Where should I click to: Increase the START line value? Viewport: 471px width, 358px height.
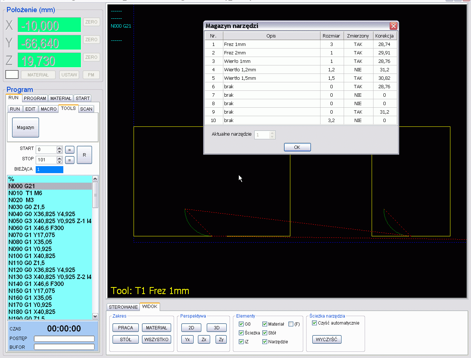click(60, 148)
